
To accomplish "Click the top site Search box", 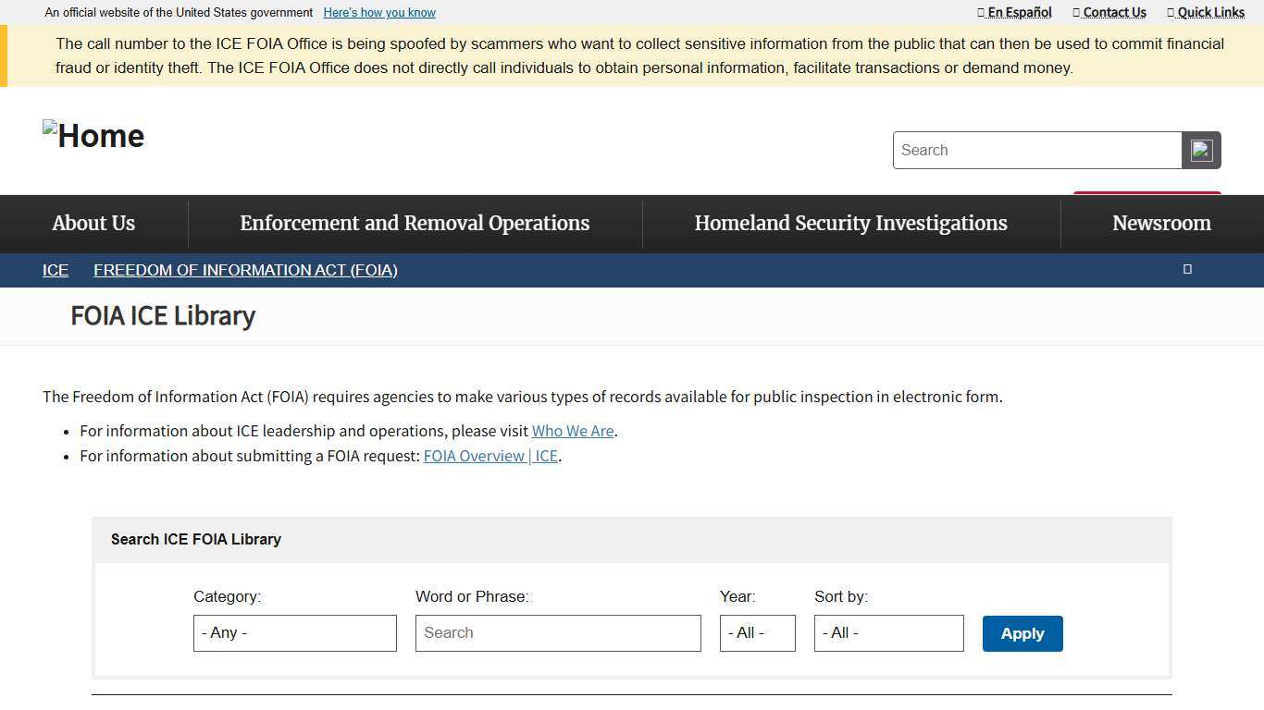I will [x=1036, y=150].
